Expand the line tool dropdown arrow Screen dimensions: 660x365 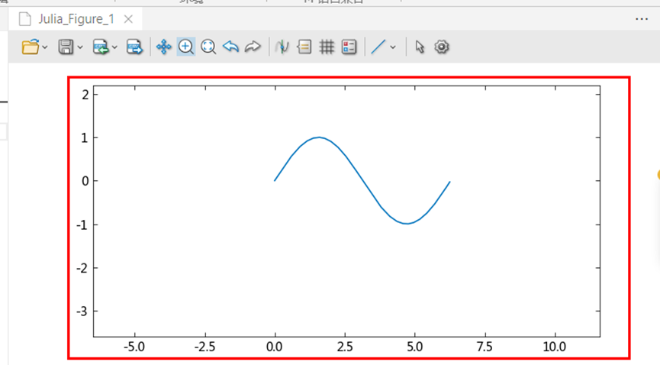pos(393,47)
